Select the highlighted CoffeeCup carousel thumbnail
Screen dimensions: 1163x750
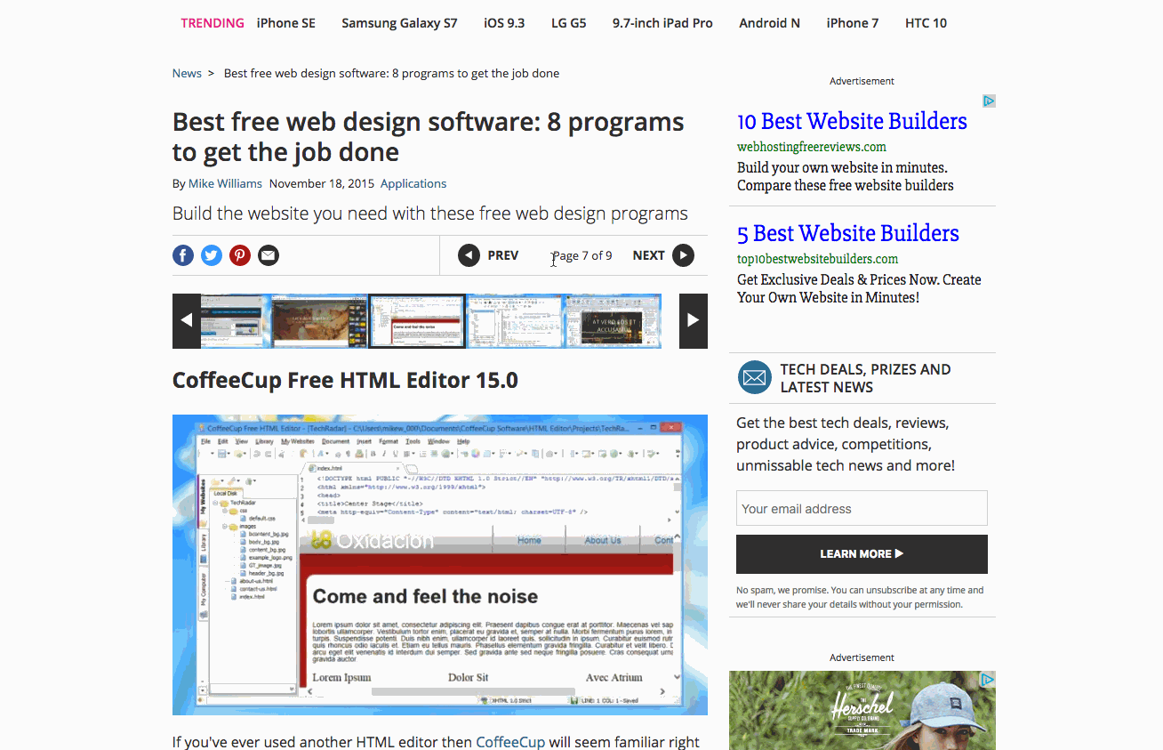(417, 320)
